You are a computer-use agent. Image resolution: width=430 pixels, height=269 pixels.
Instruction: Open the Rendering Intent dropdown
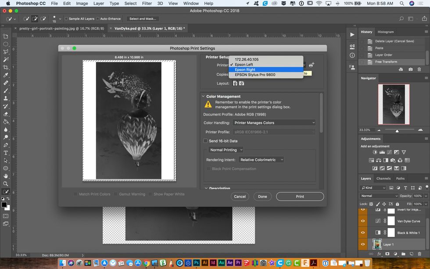pyautogui.click(x=262, y=160)
